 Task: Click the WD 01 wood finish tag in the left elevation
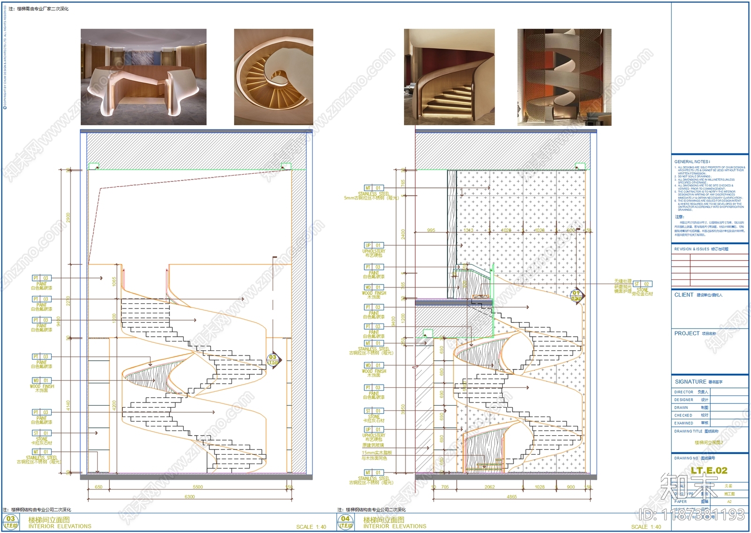41,380
